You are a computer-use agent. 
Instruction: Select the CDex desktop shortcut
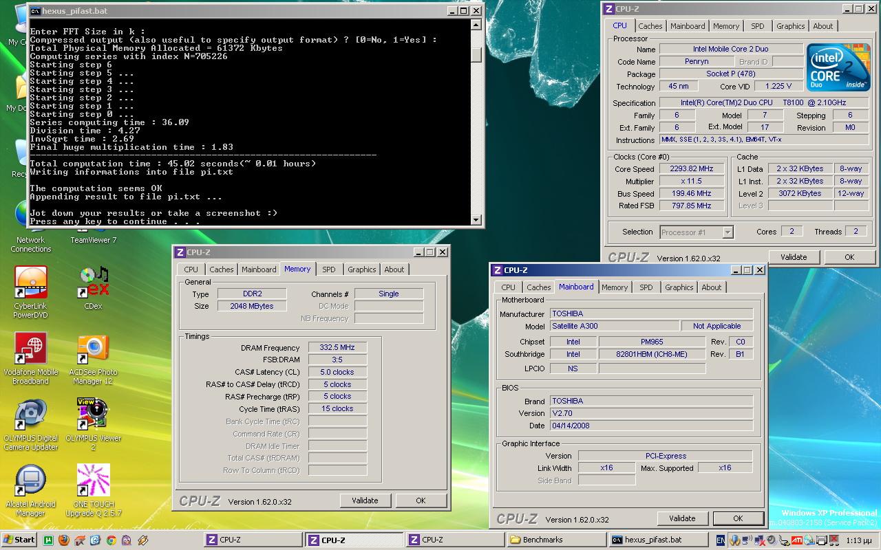click(94, 289)
